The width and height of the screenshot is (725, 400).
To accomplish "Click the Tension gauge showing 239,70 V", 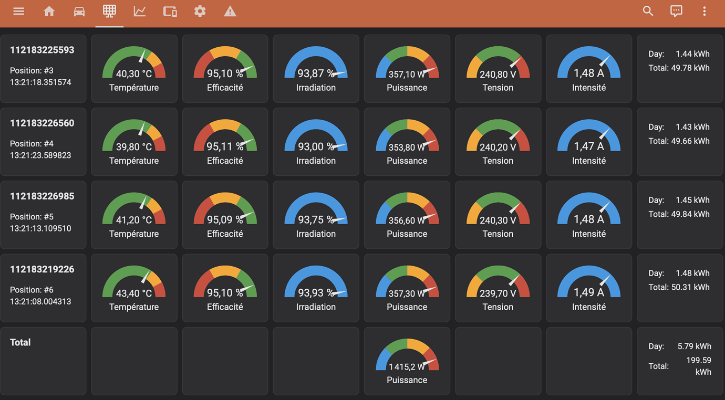I will point(498,288).
